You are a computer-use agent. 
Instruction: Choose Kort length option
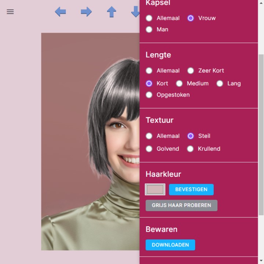(x=149, y=83)
